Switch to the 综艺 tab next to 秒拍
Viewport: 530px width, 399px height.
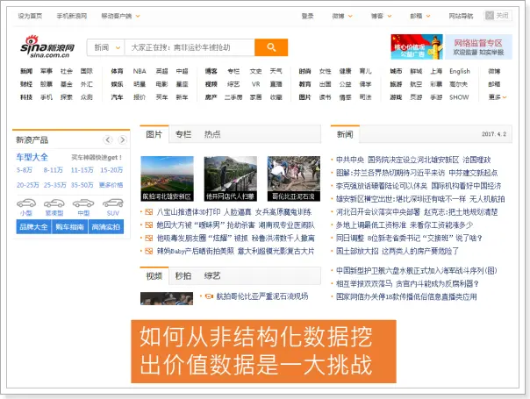(212, 276)
